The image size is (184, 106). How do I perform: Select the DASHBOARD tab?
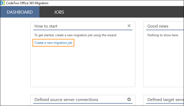coord(20,12)
